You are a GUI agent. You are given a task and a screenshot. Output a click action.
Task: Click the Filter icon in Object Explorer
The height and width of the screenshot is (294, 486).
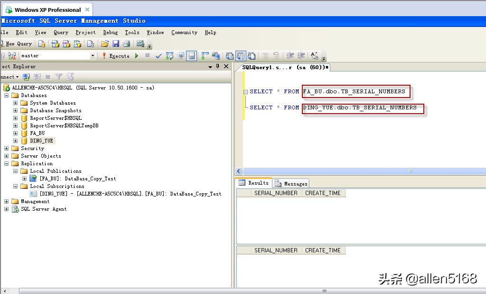coord(58,77)
